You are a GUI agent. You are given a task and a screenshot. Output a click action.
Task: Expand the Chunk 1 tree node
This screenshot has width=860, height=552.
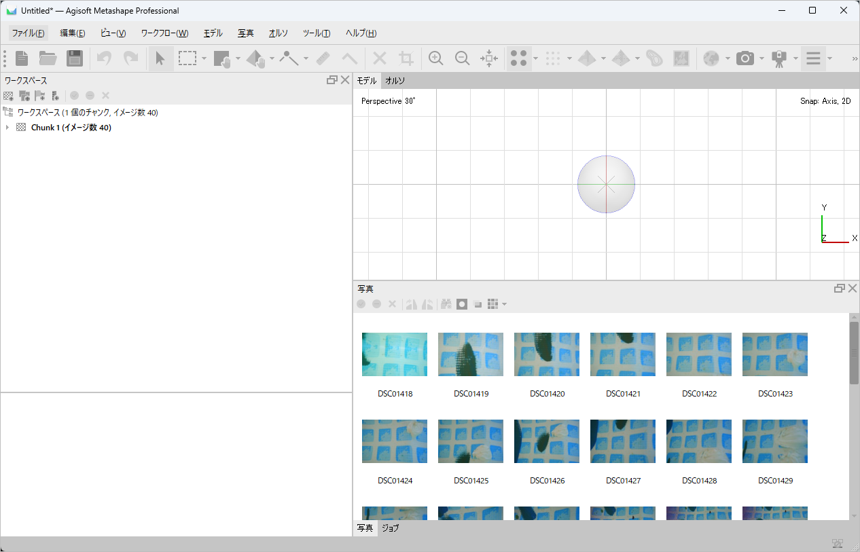click(7, 128)
